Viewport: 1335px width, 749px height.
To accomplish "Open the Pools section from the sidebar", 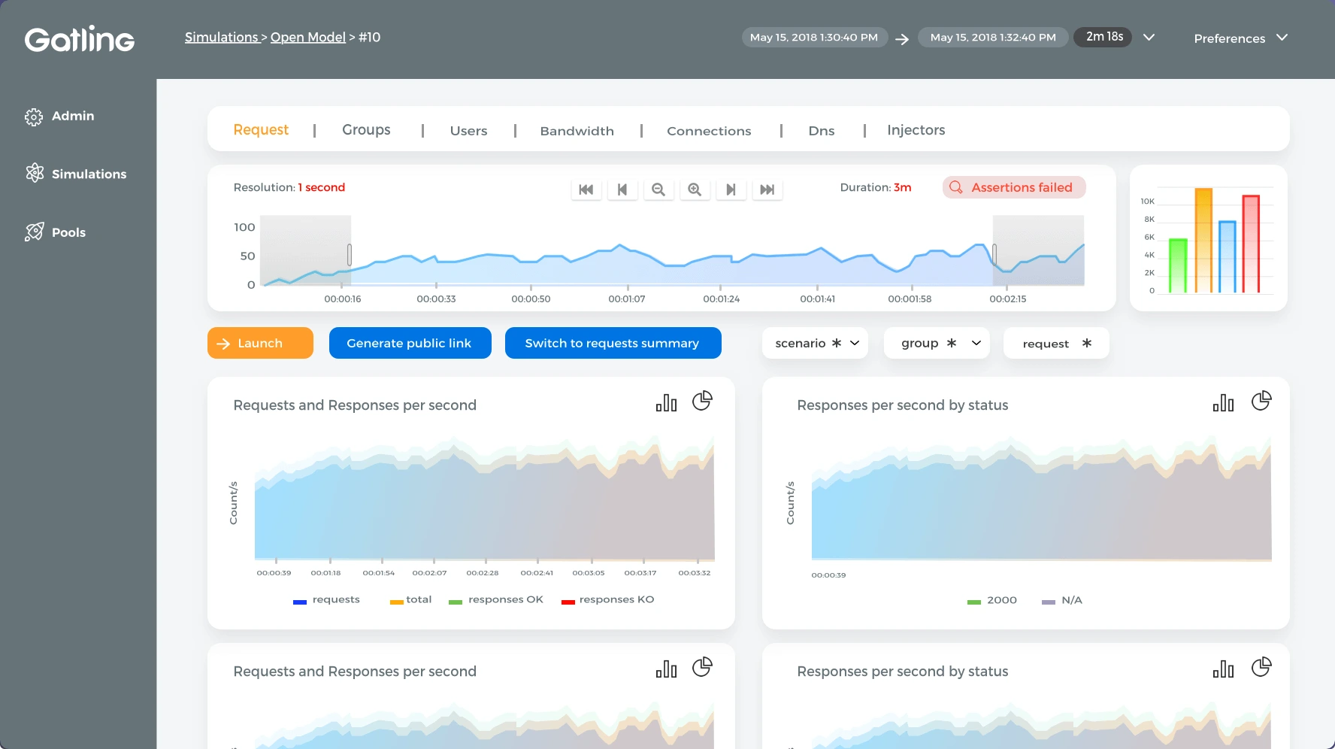I will 35,232.
